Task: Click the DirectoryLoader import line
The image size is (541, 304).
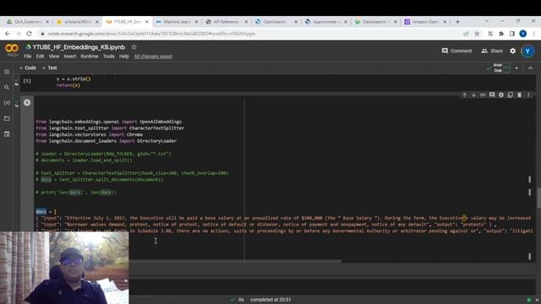Action: (x=106, y=141)
